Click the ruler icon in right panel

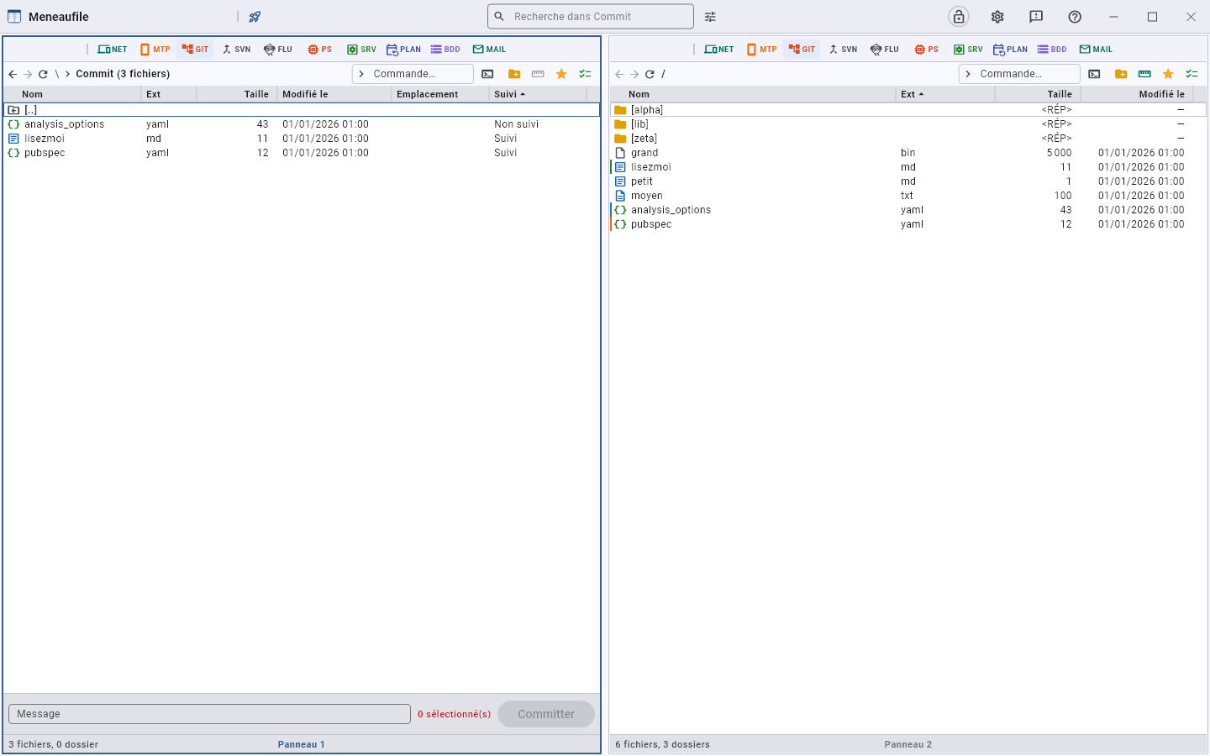coord(1144,74)
